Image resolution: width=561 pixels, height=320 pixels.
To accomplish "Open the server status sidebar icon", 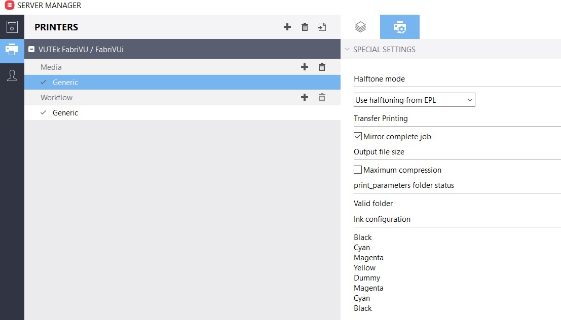I will 12,27.
